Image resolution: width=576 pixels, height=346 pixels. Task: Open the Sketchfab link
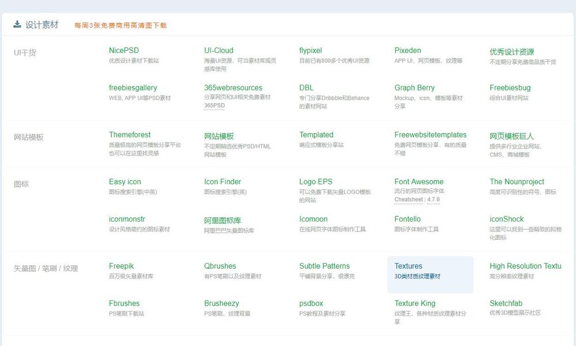pos(506,304)
